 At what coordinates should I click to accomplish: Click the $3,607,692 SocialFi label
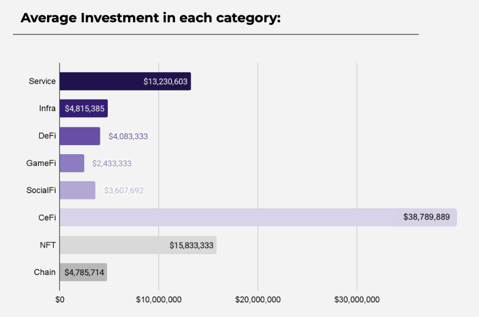click(124, 190)
